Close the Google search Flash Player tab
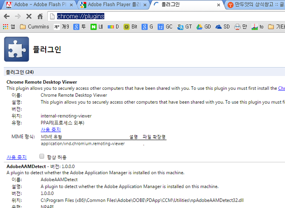Image resolution: width=285 pixels, height=208 pixels. 145,5
